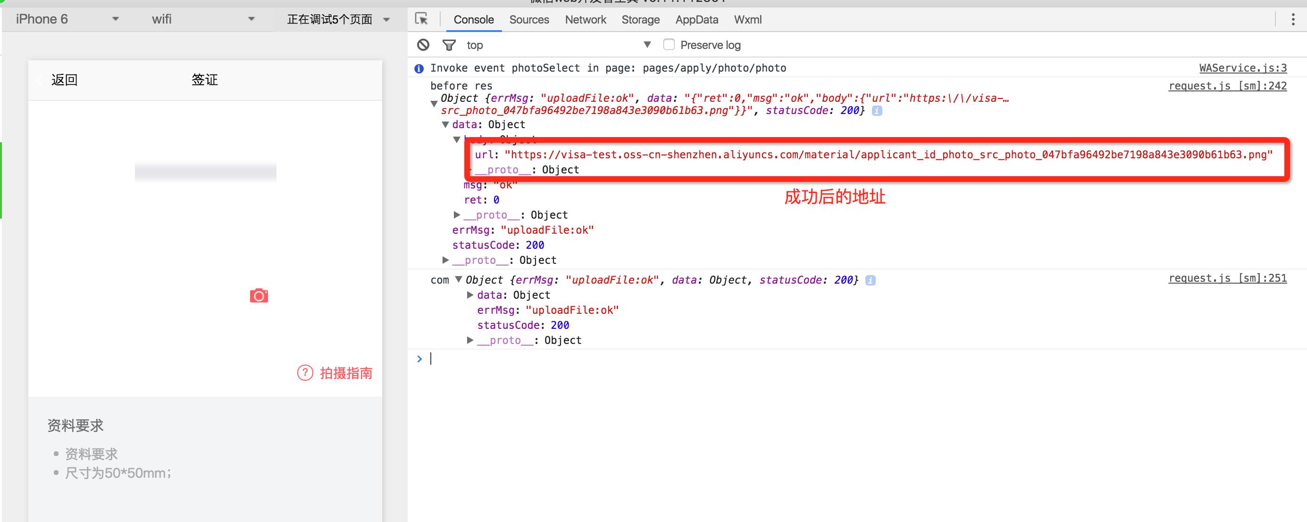This screenshot has height=522, width=1307.
Task: Click the clear console icon
Action: click(423, 45)
